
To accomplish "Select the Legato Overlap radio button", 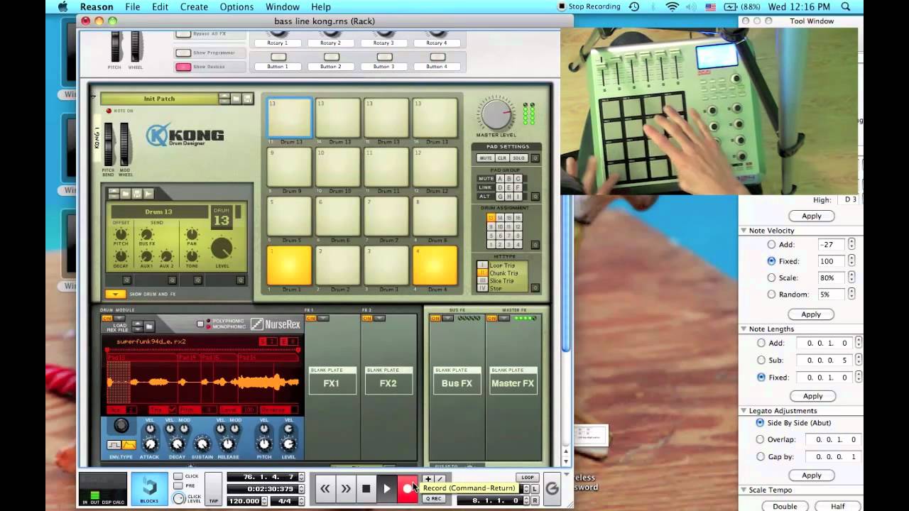I will (760, 439).
